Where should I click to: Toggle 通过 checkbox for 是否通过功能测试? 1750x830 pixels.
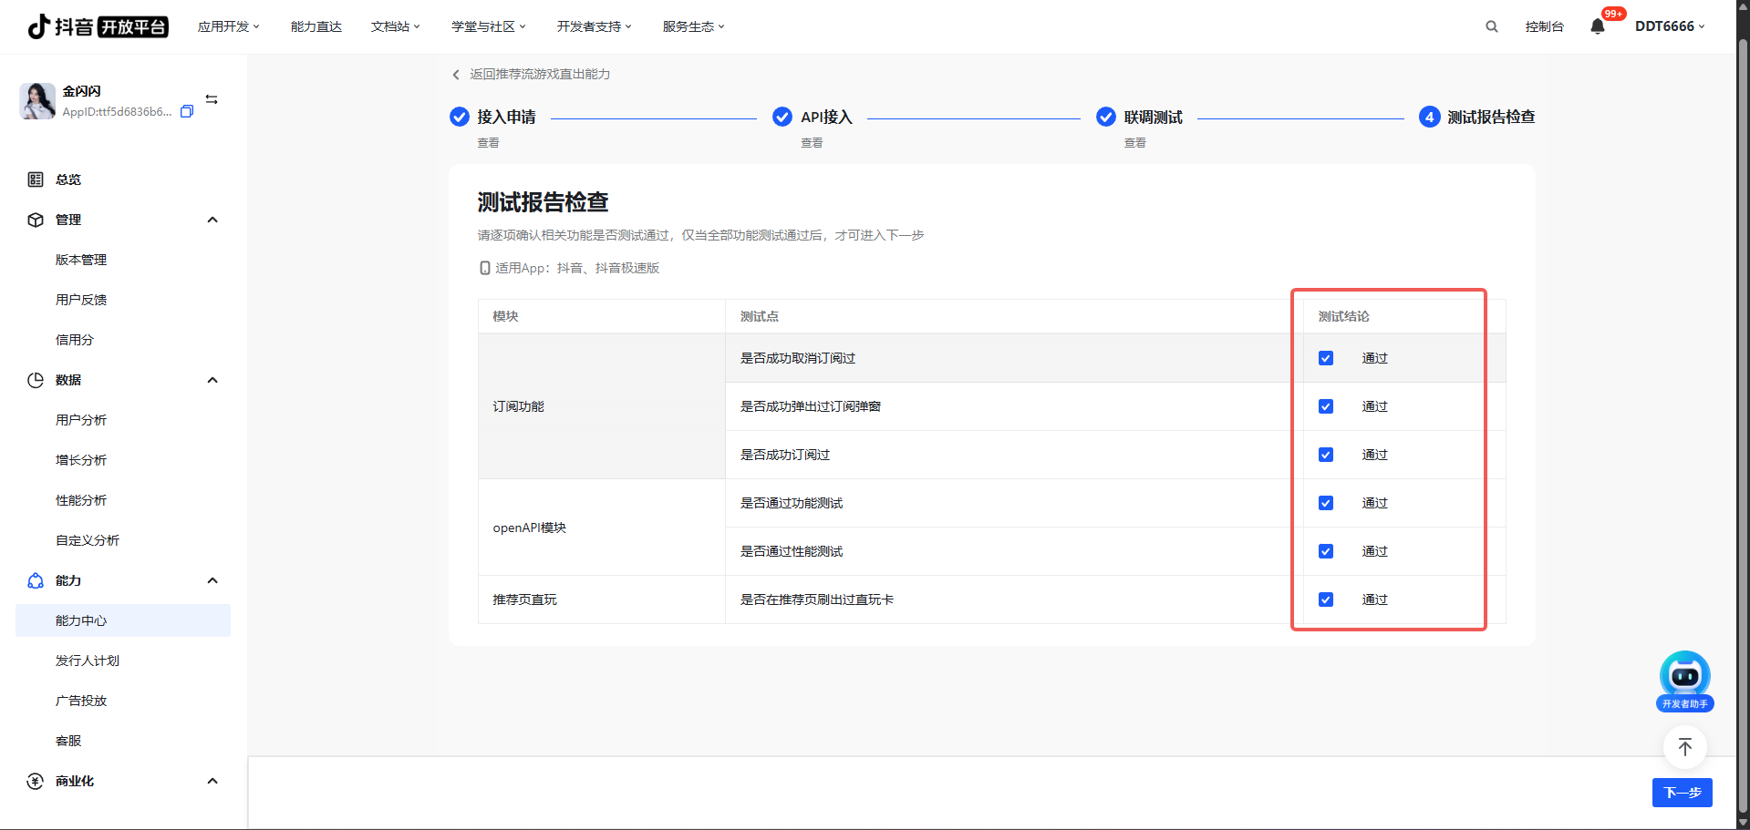(x=1326, y=503)
